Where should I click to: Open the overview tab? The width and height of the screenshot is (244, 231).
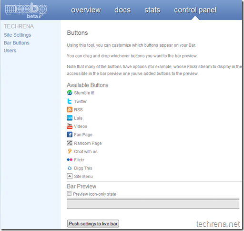86,10
